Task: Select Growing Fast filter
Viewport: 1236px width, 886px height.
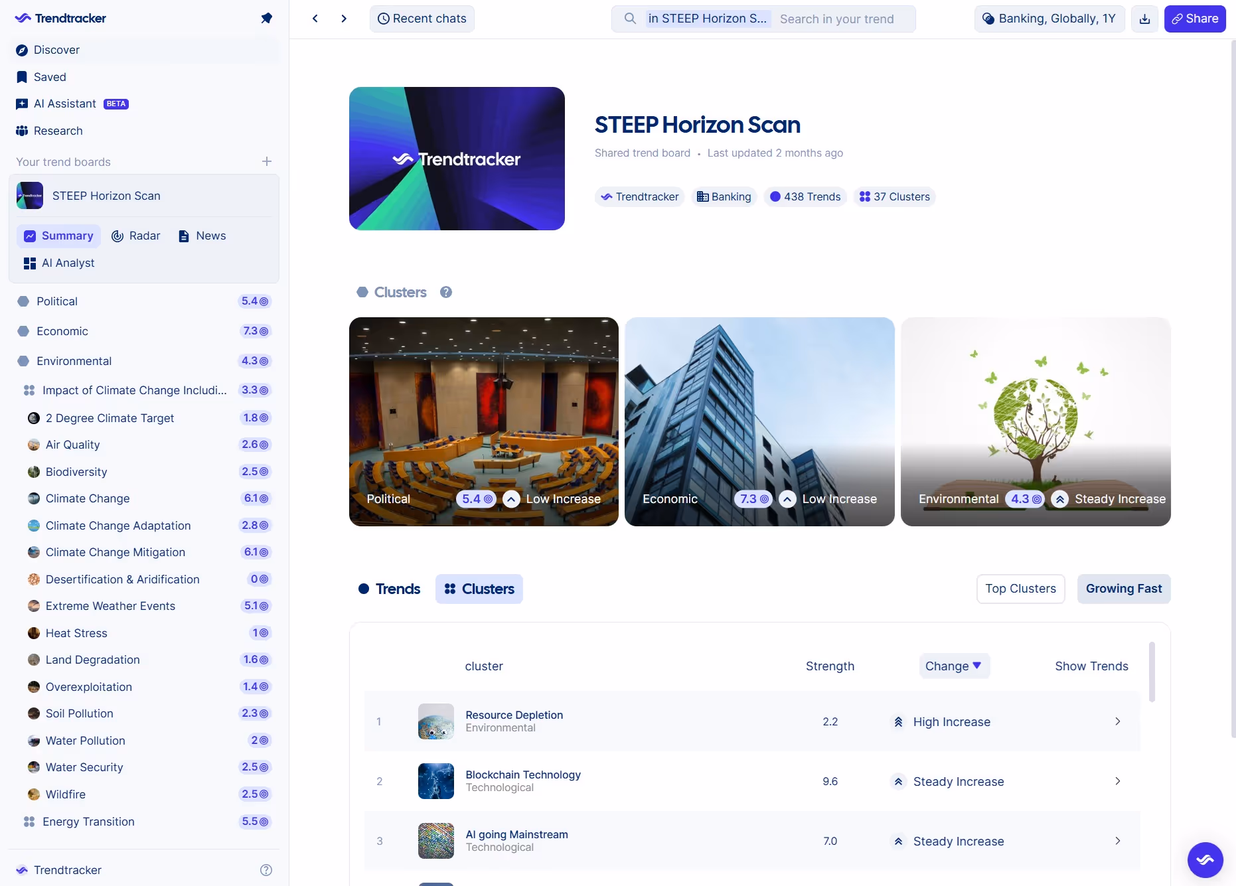Action: coord(1124,589)
